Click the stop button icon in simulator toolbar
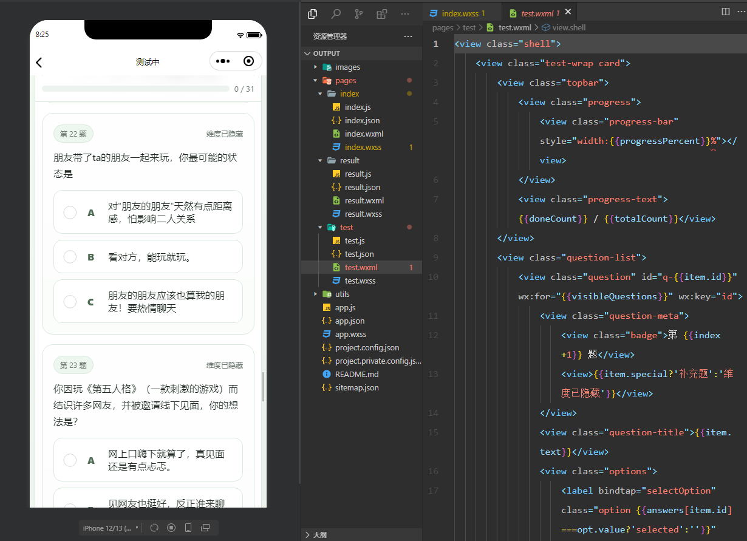The image size is (747, 541). point(171,528)
